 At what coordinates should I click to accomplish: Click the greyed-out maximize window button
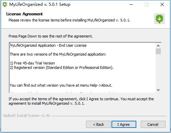pyautogui.click(x=147, y=4)
